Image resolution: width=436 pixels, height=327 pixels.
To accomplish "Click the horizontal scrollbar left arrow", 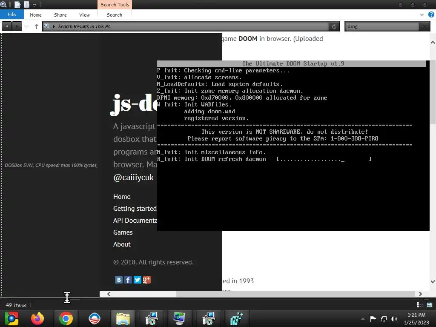I will click(109, 294).
